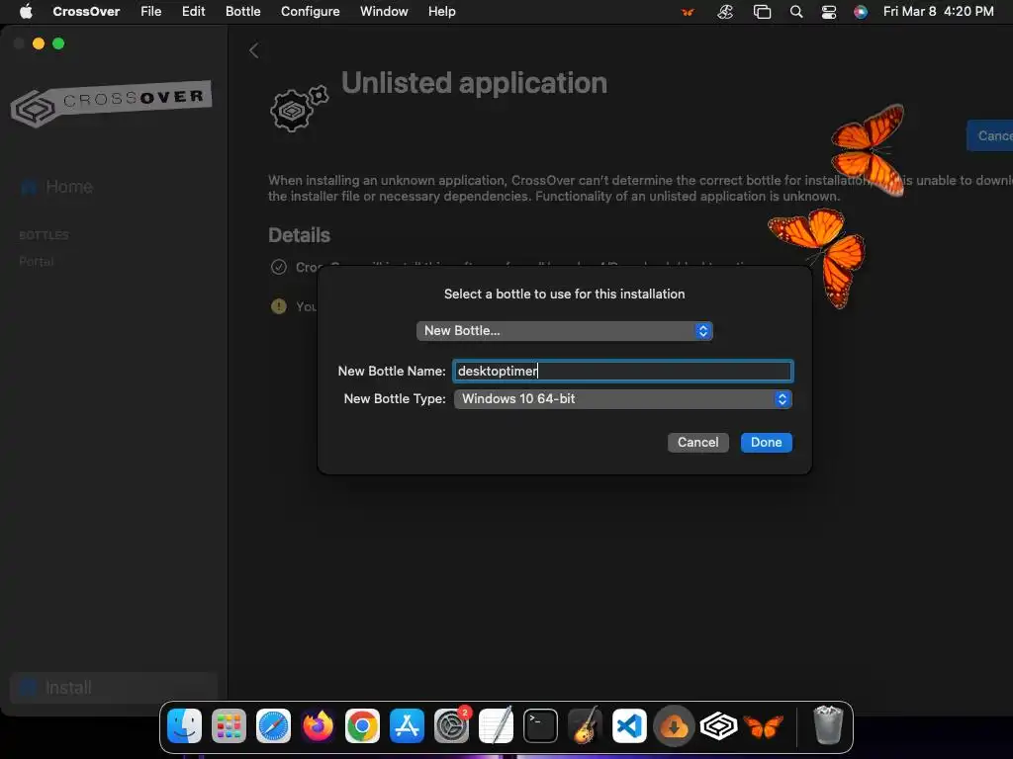Viewport: 1013px width, 759px height.
Task: Click the Cancel button at the window's right edge
Action: [x=990, y=135]
